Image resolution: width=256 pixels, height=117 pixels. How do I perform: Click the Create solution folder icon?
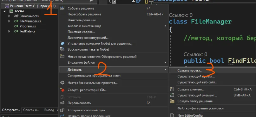click(x=172, y=101)
